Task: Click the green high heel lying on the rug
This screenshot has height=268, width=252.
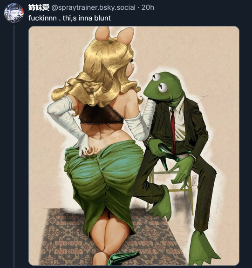Action: pyautogui.click(x=123, y=258)
